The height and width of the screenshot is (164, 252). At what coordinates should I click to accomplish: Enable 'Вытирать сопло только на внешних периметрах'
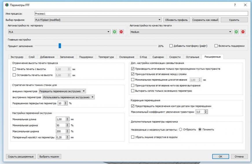133,91
